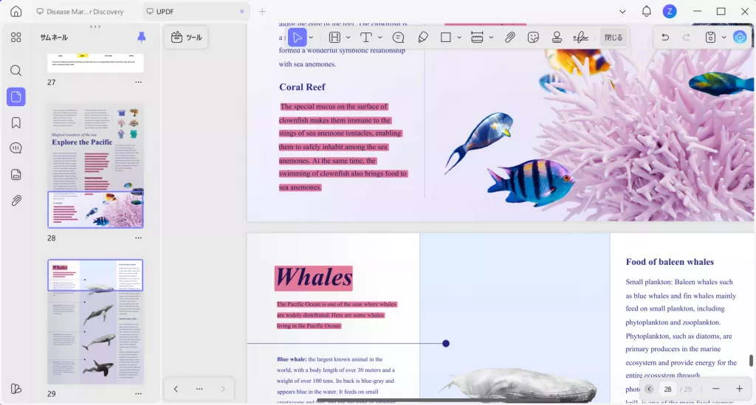This screenshot has width=756, height=405.
Task: Expand the text tool dropdown arrow
Action: click(380, 37)
